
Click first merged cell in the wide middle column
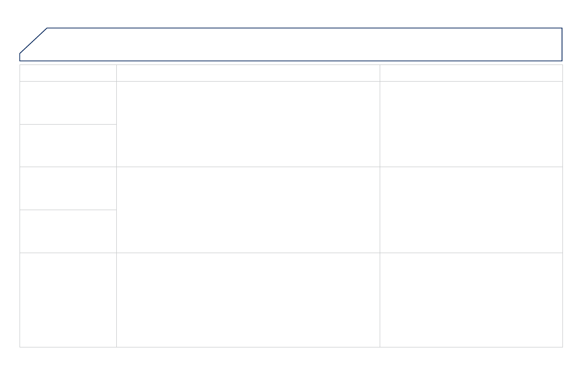248,124
